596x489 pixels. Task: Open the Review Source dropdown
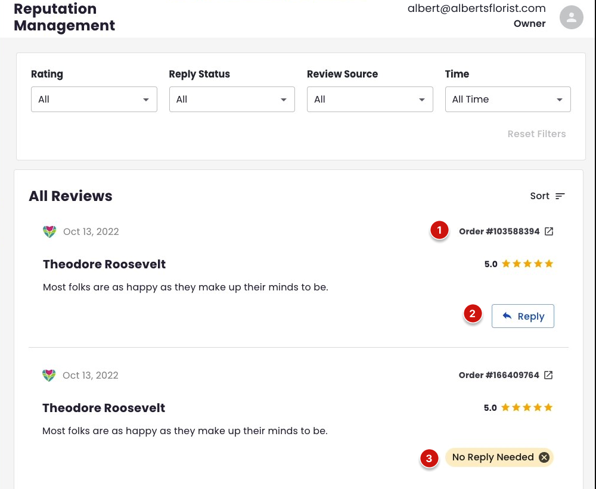pos(370,99)
